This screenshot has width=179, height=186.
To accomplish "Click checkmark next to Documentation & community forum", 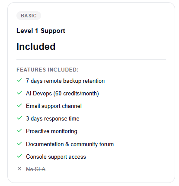I will tap(19, 144).
